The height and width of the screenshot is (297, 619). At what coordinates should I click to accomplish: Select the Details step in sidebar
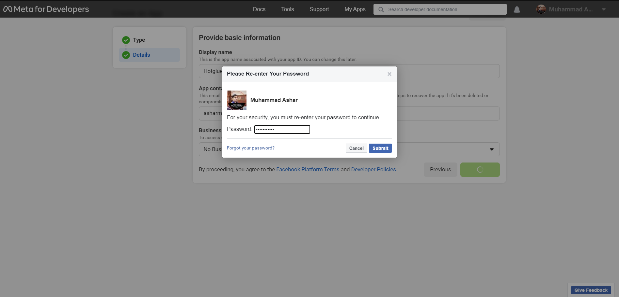[x=149, y=55]
